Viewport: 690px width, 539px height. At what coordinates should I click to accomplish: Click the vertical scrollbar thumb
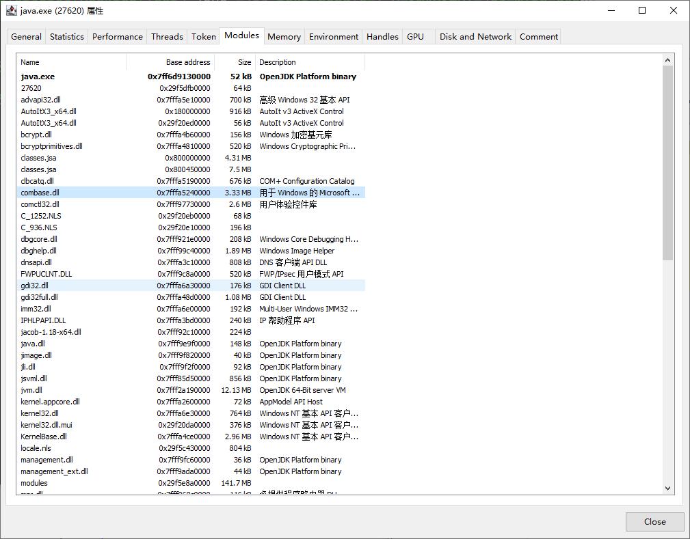[x=667, y=163]
